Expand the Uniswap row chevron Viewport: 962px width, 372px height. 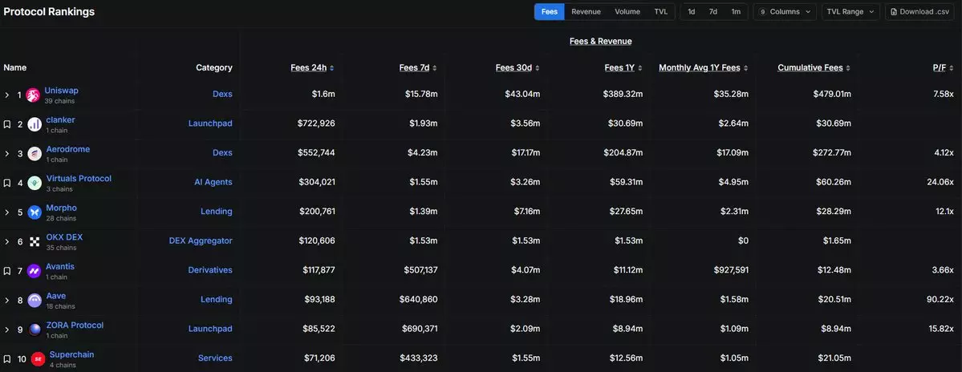[7, 95]
